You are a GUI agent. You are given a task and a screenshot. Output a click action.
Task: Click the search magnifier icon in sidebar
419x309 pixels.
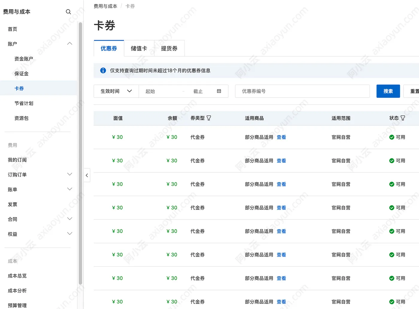(68, 12)
